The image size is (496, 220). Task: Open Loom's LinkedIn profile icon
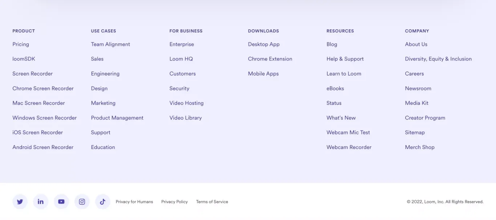coord(41,202)
